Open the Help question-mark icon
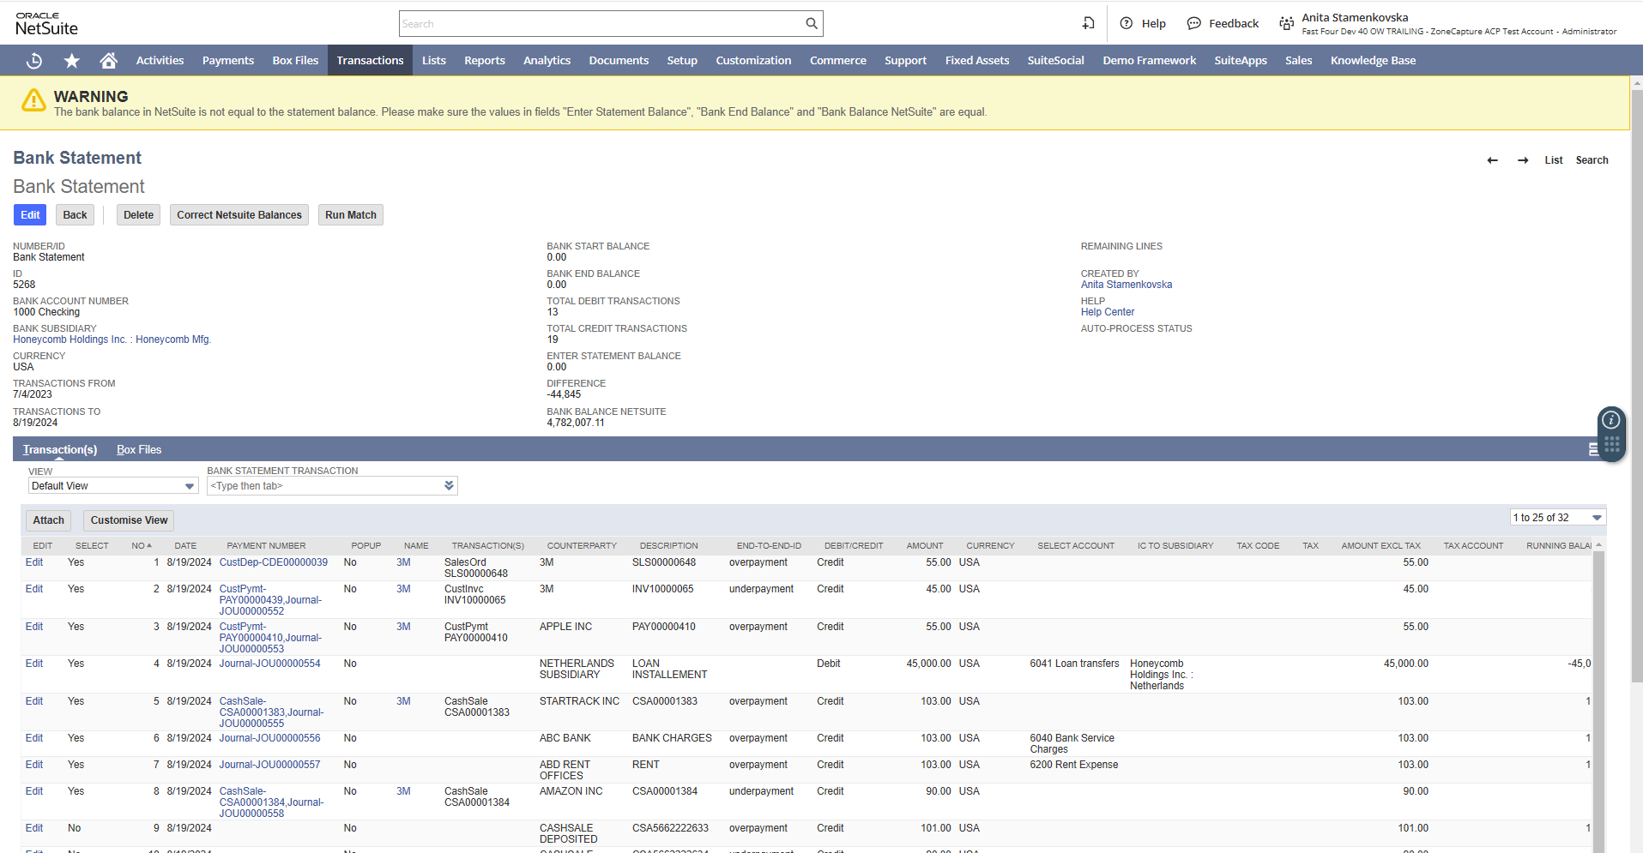The image size is (1643, 853). click(x=1127, y=23)
